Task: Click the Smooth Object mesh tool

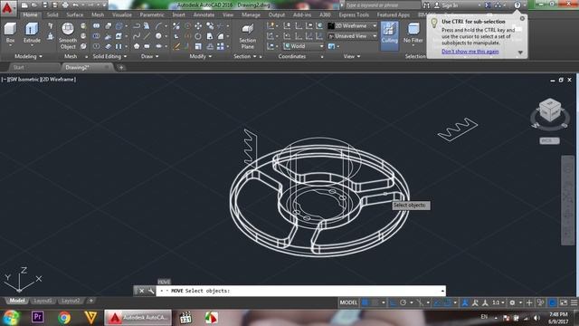Action: coord(68,35)
